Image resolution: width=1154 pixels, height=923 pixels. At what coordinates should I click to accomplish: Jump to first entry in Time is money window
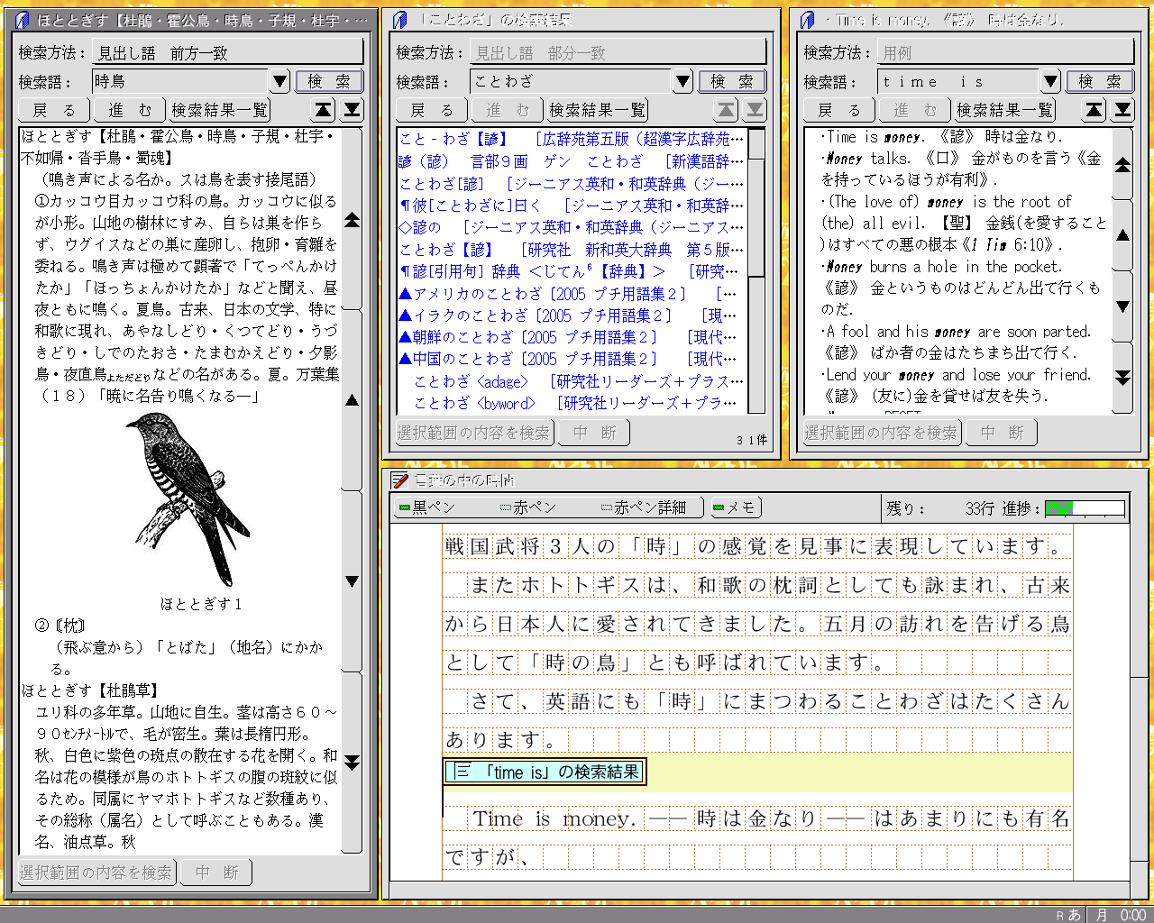coord(1094,110)
